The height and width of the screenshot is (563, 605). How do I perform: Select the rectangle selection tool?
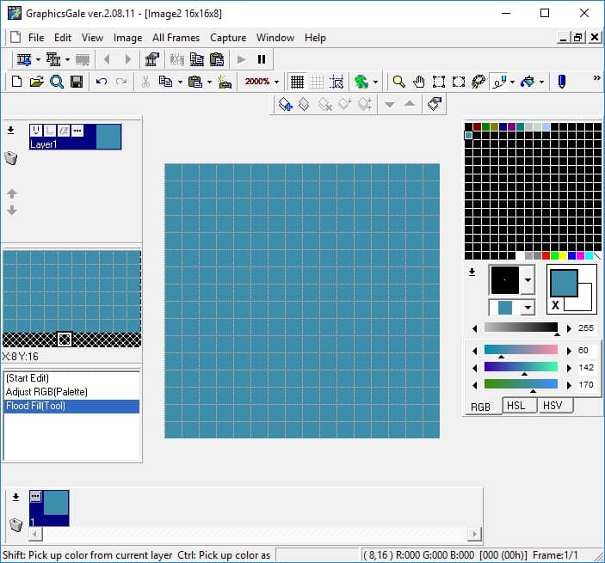(439, 82)
